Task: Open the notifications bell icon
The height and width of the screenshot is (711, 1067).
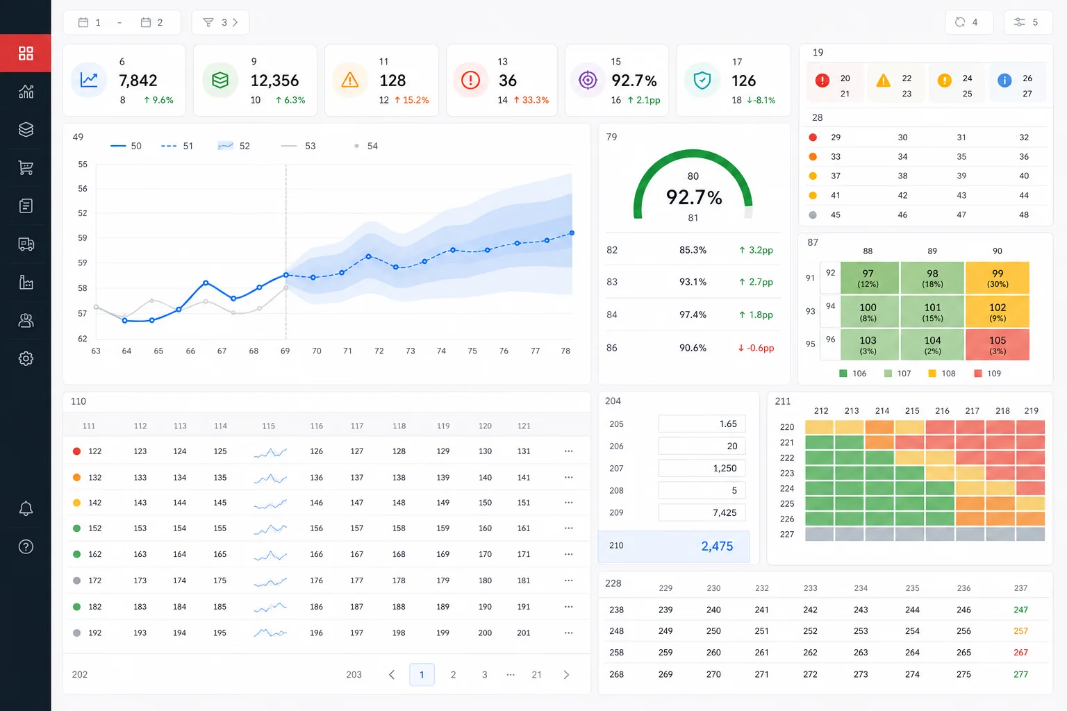Action: pyautogui.click(x=26, y=508)
